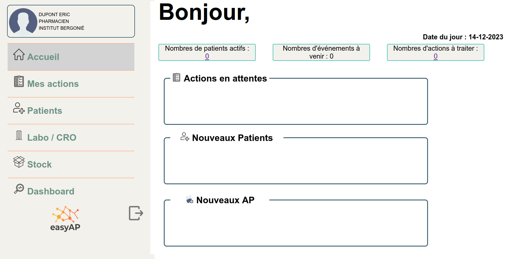
Task: Click the easyAP logo
Action: (x=65, y=219)
